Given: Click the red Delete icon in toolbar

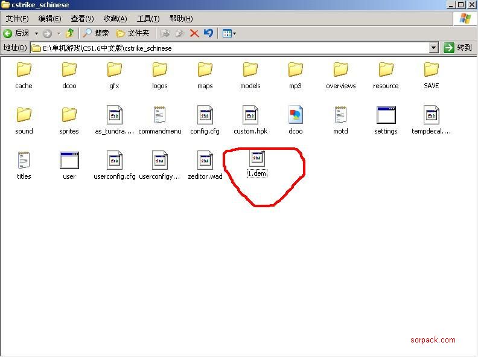Looking at the screenshot, I should pyautogui.click(x=194, y=33).
